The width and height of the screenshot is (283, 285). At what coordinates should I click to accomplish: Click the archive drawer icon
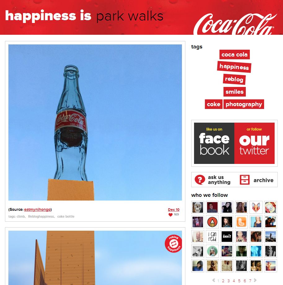point(245,180)
